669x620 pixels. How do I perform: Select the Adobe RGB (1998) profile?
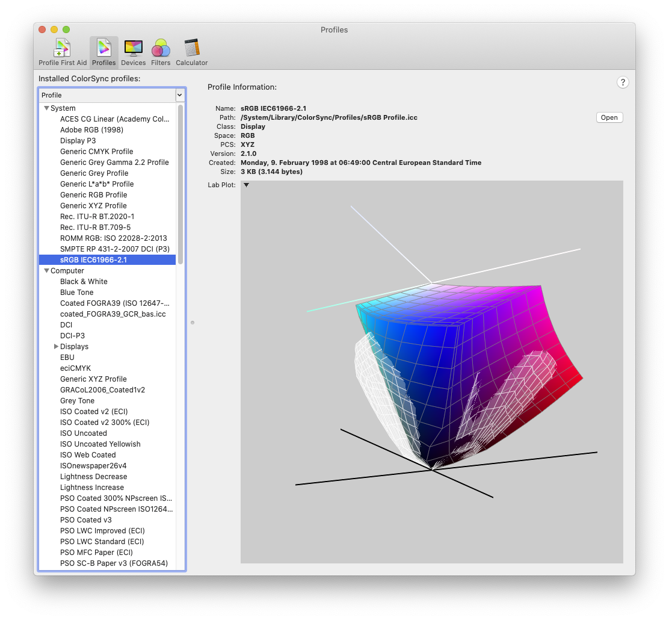(91, 129)
